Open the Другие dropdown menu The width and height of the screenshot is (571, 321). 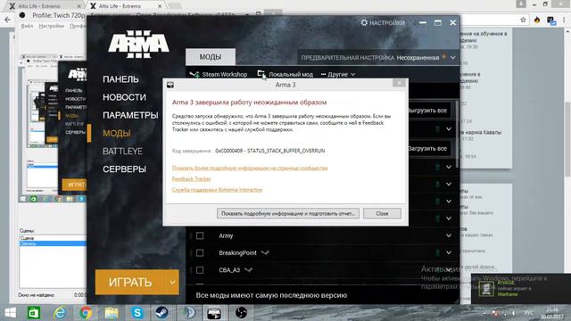pos(338,74)
